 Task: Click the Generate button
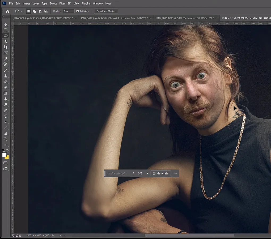pyautogui.click(x=160, y=173)
